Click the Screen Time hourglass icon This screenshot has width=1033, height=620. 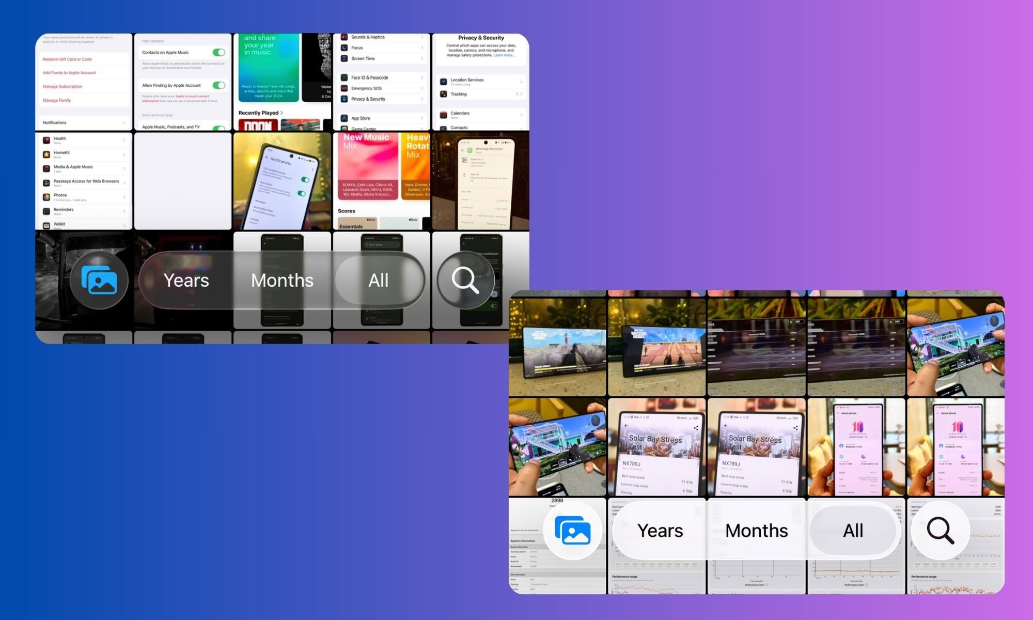click(344, 58)
